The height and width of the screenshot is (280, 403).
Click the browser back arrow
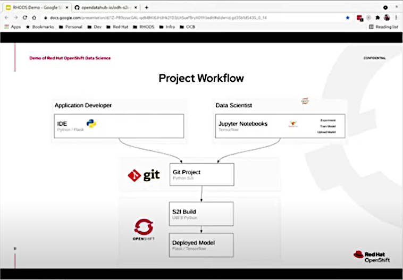click(7, 18)
